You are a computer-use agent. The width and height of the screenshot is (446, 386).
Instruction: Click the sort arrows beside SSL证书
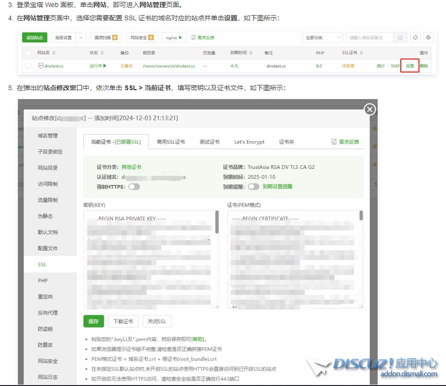click(x=361, y=53)
